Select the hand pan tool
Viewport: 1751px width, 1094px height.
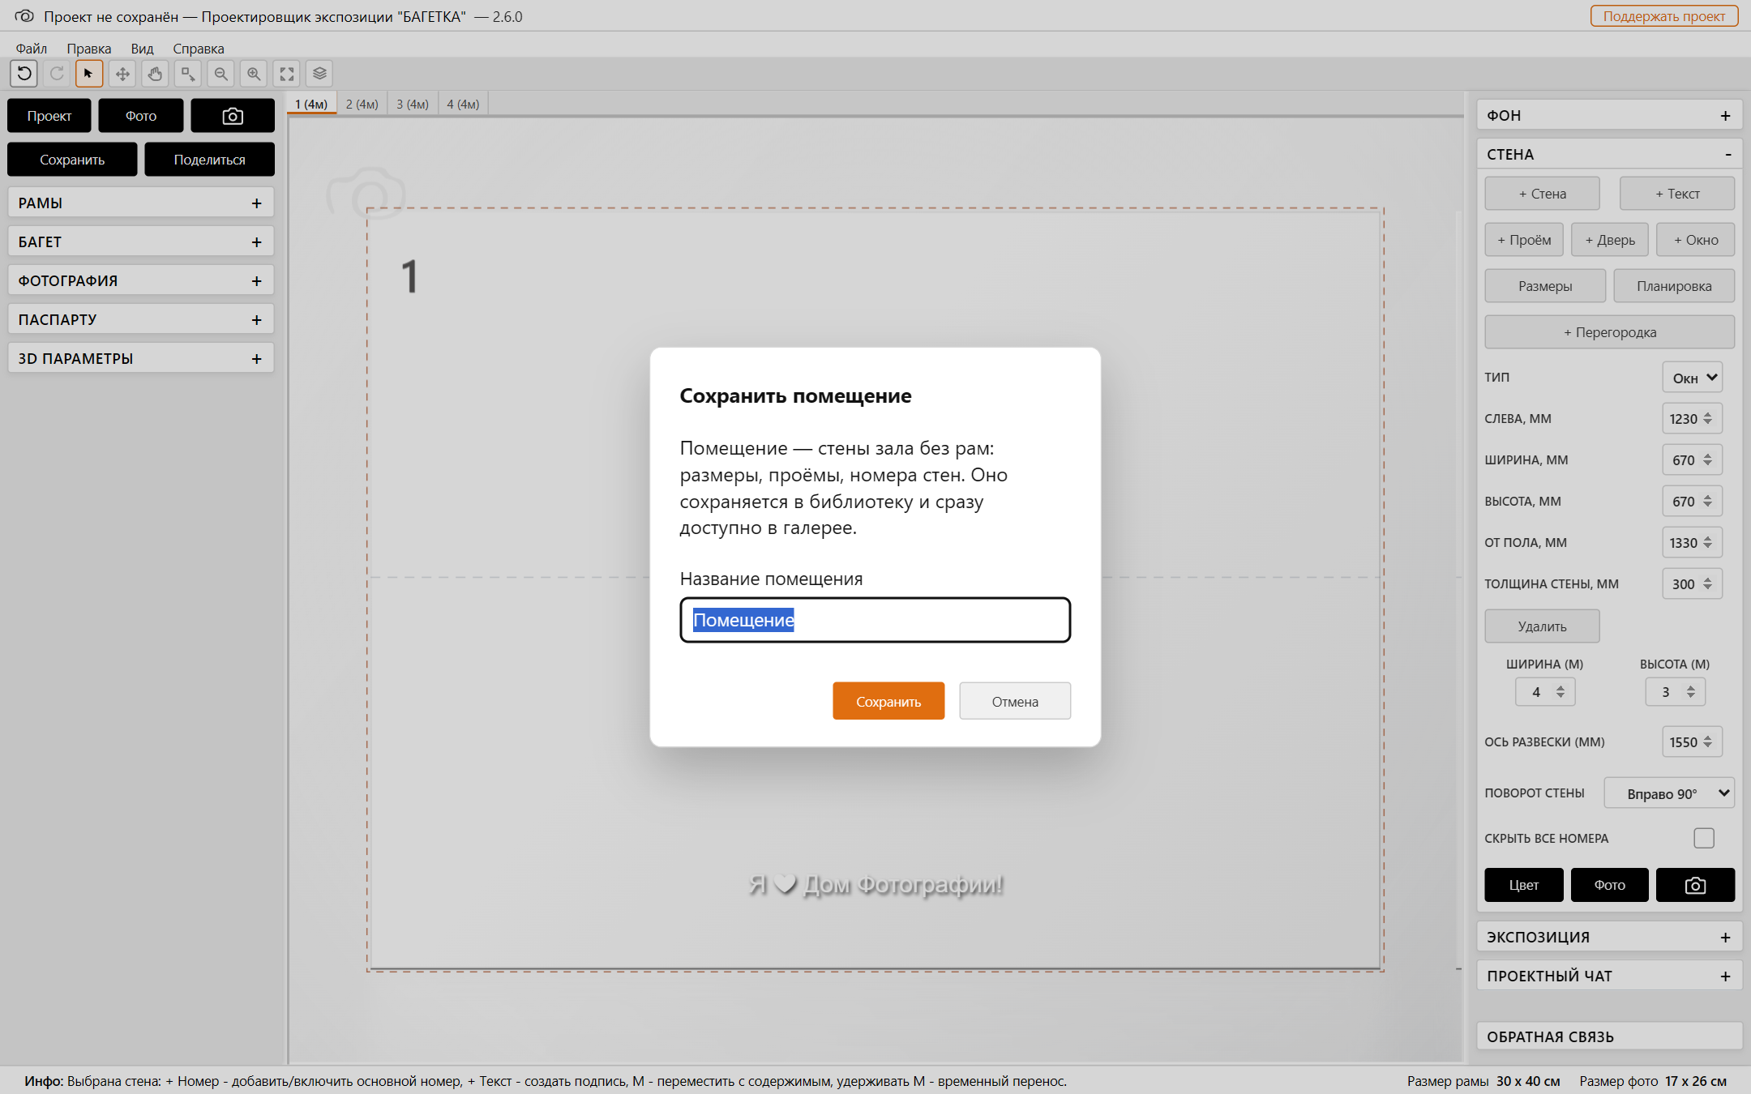155,74
